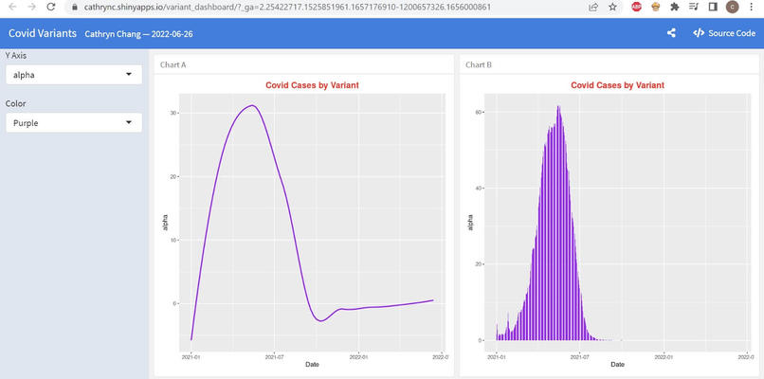Viewport: 764px width, 379px height.
Task: Click the 30 value on Chart A's axis
Action: click(172, 113)
